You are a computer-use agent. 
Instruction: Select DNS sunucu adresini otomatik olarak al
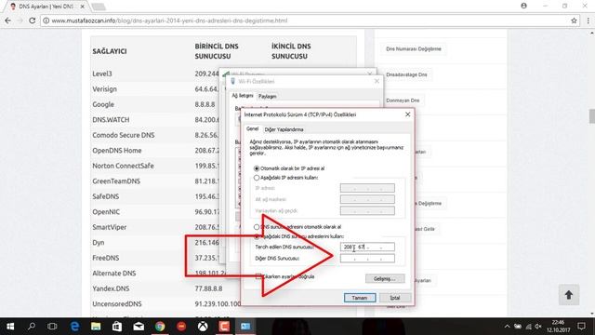point(257,227)
